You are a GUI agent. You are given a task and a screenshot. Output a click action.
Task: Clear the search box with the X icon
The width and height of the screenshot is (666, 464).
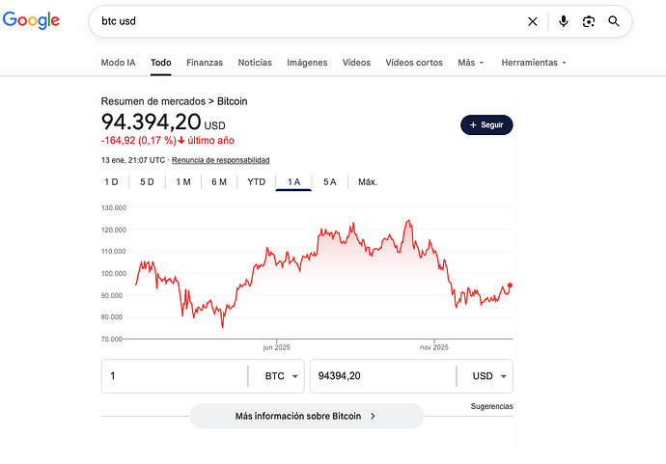tap(533, 21)
